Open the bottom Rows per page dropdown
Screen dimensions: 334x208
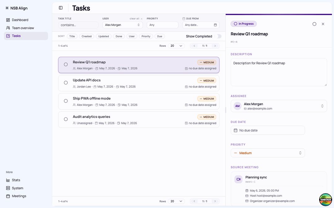click(176, 201)
